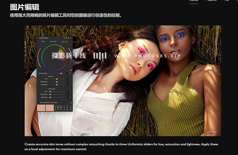238x155 pixels.
Task: Select the color picker icon in Color Editor header
Action: click(x=64, y=38)
